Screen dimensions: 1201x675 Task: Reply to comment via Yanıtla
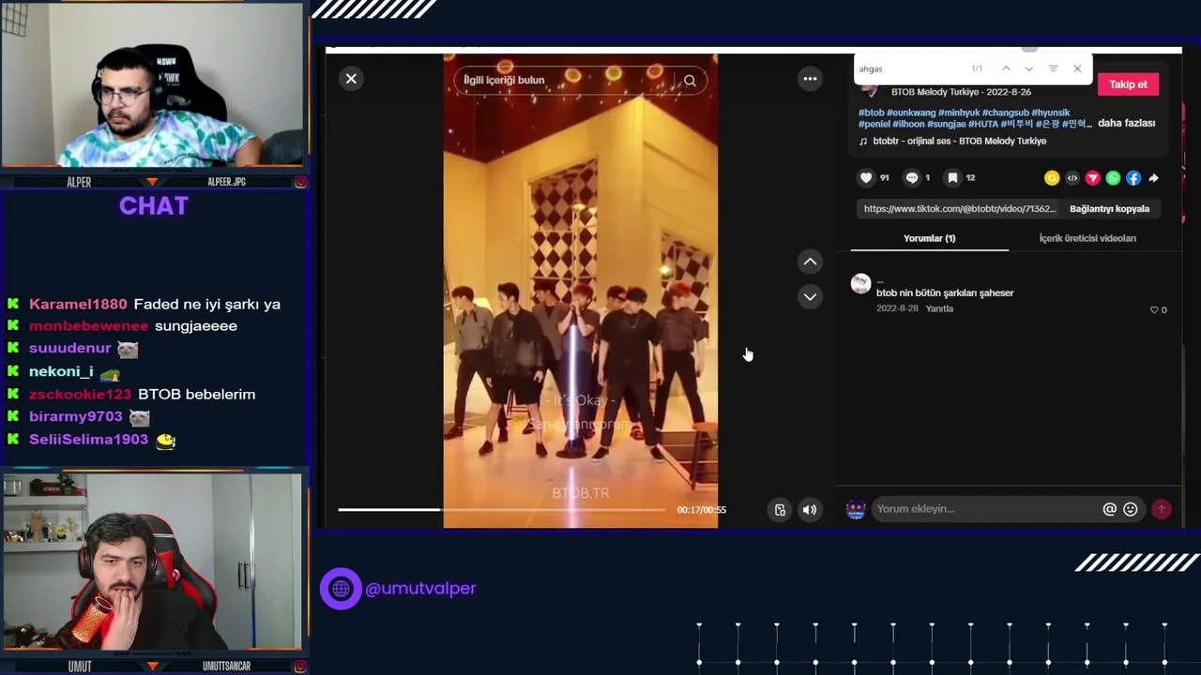pyautogui.click(x=939, y=308)
